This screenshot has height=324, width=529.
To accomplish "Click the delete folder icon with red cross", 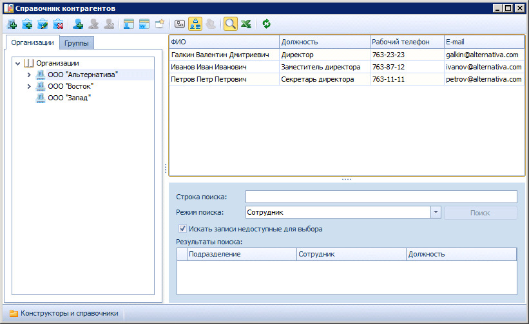I will [59, 24].
